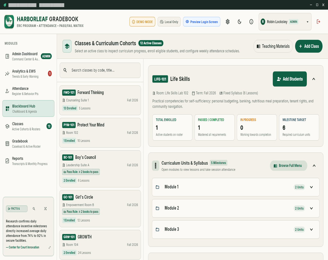328x260 pixels.
Task: Click Add Students for Life Skills
Action: pyautogui.click(x=290, y=79)
